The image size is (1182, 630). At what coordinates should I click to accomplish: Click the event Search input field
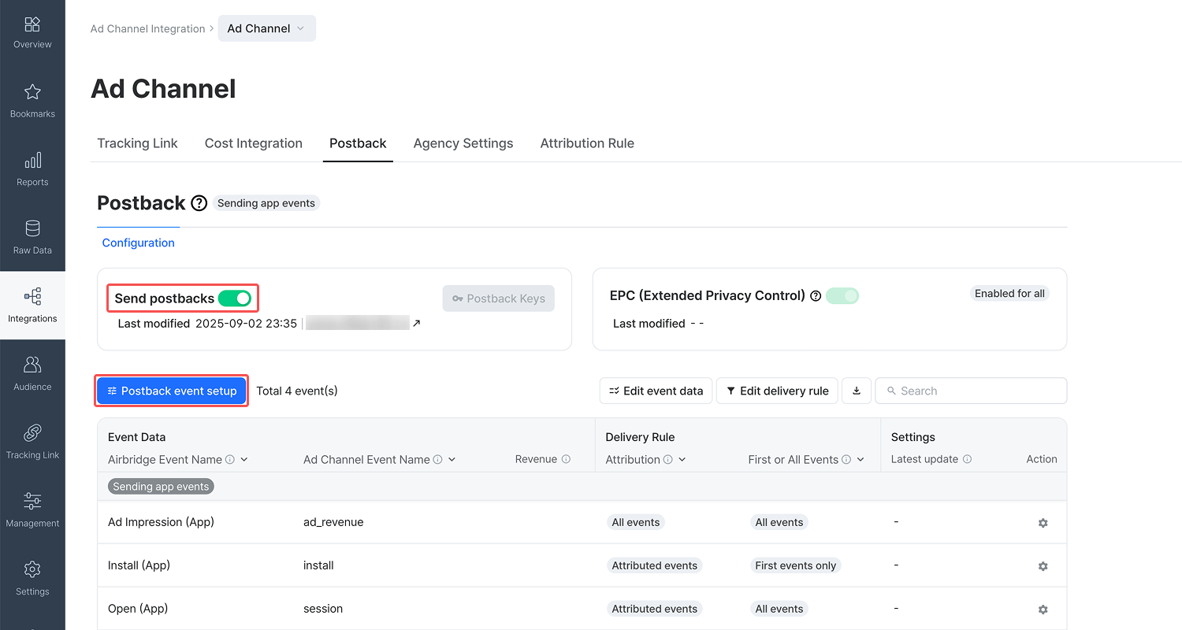click(x=971, y=391)
